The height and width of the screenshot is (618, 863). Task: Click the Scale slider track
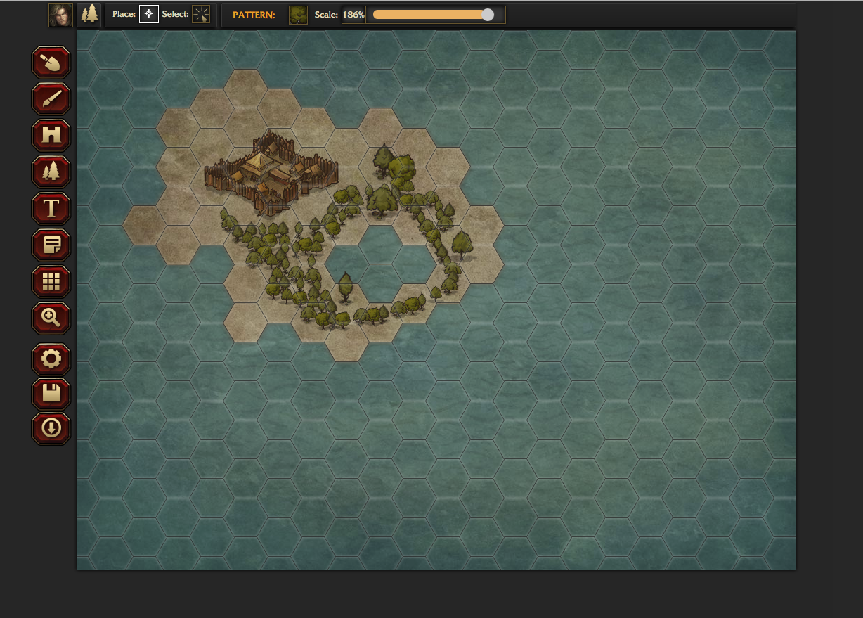click(429, 15)
